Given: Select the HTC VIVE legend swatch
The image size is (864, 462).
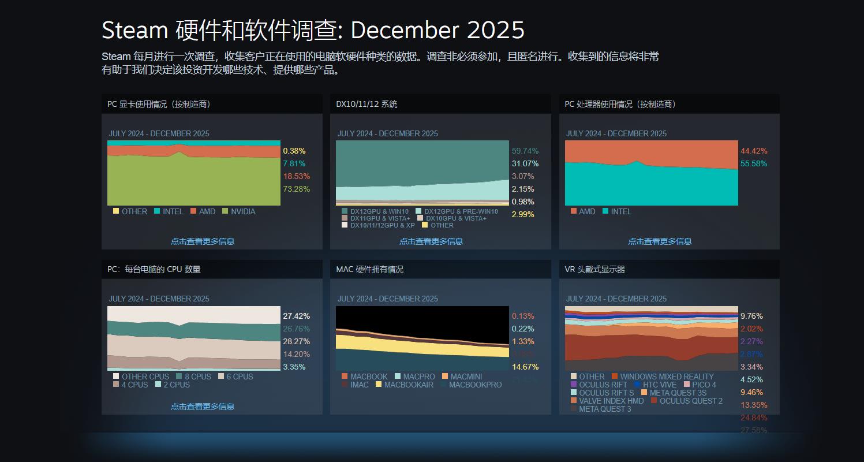Looking at the screenshot, I should pos(637,385).
